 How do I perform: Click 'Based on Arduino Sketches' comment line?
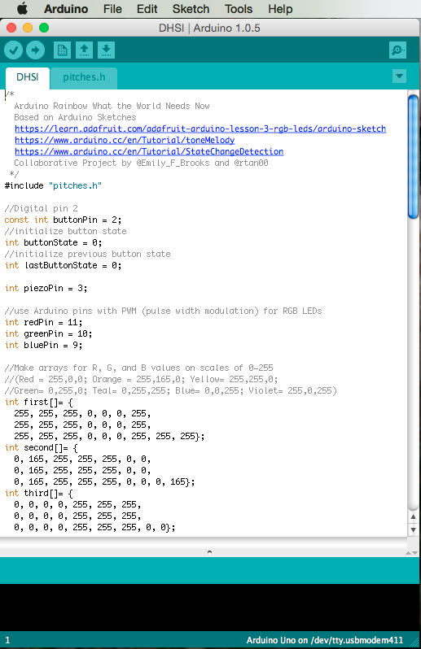(75, 118)
